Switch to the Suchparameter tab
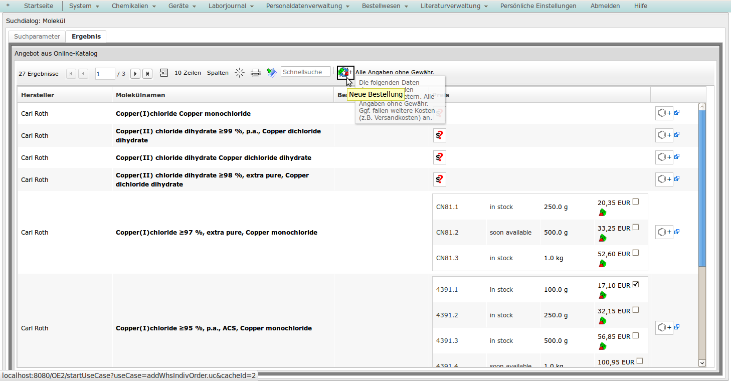Viewport: 731px width, 381px height. tap(37, 37)
